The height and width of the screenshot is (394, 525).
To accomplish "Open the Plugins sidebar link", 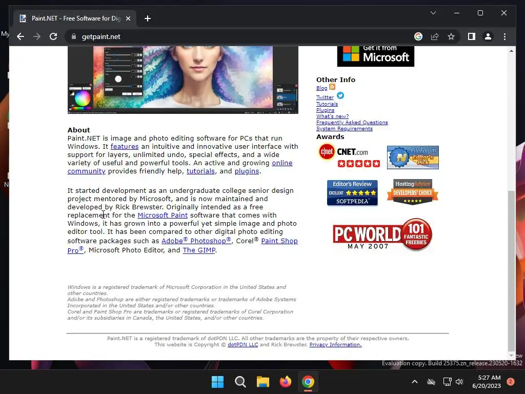I will [x=325, y=110].
